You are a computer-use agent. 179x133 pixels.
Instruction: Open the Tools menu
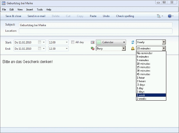pyautogui.click(x=40, y=9)
